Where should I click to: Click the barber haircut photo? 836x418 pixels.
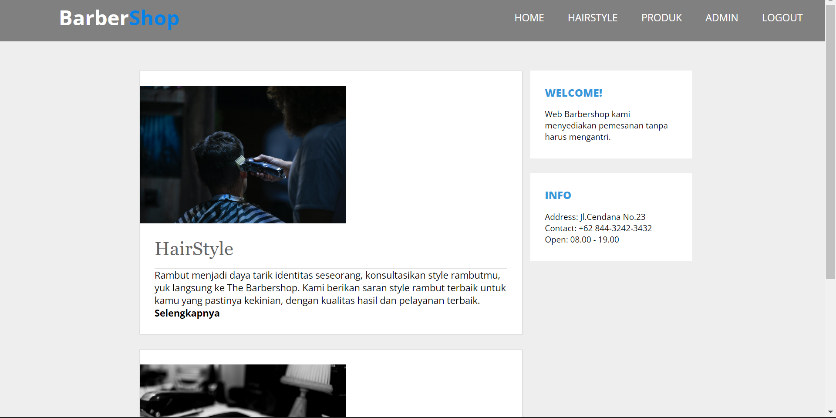(243, 155)
